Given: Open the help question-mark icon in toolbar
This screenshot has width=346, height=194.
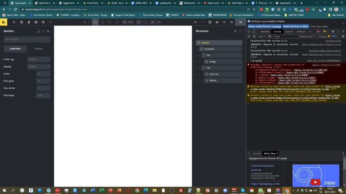Looking at the screenshot, I should 22,22.
